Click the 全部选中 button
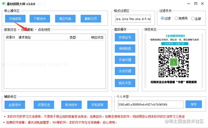The image size is (208, 128). (15, 105)
